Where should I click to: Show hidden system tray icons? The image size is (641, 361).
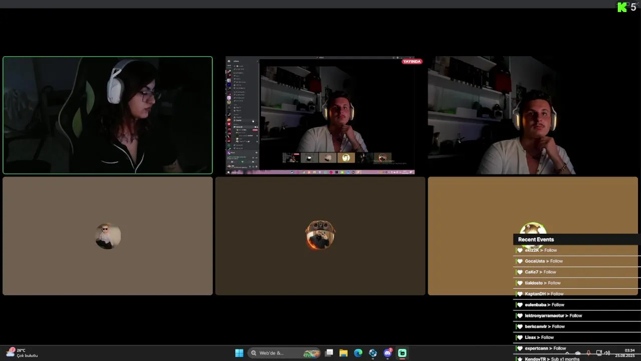point(567,353)
